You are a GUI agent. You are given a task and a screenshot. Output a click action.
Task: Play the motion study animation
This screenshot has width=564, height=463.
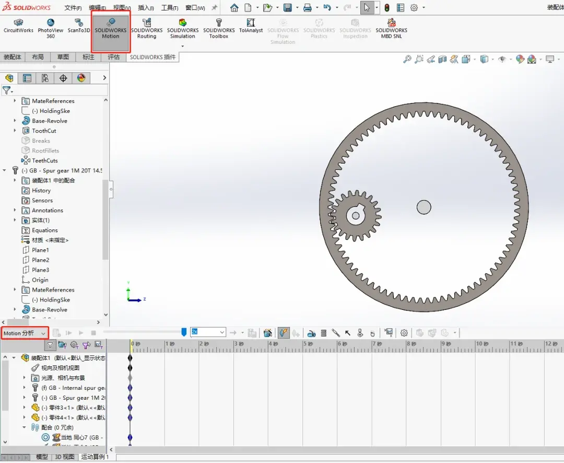(x=81, y=333)
